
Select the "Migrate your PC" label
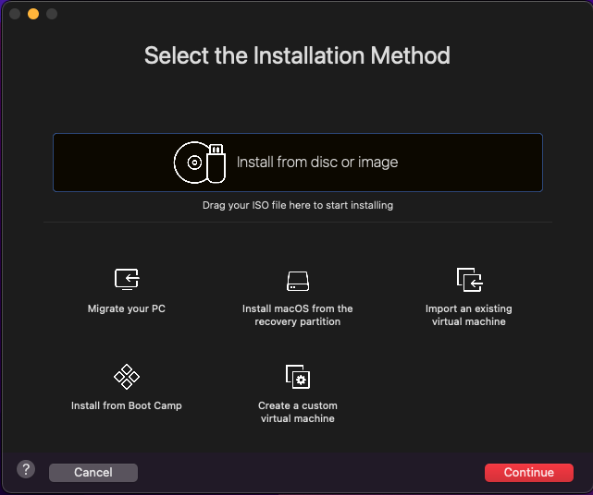pyautogui.click(x=127, y=308)
